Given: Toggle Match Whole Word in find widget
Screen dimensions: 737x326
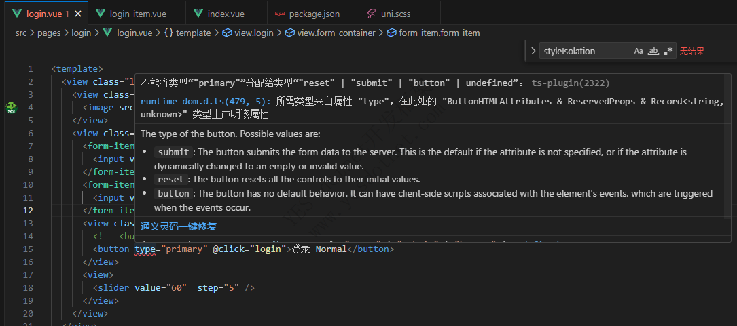Looking at the screenshot, I should pyautogui.click(x=653, y=51).
